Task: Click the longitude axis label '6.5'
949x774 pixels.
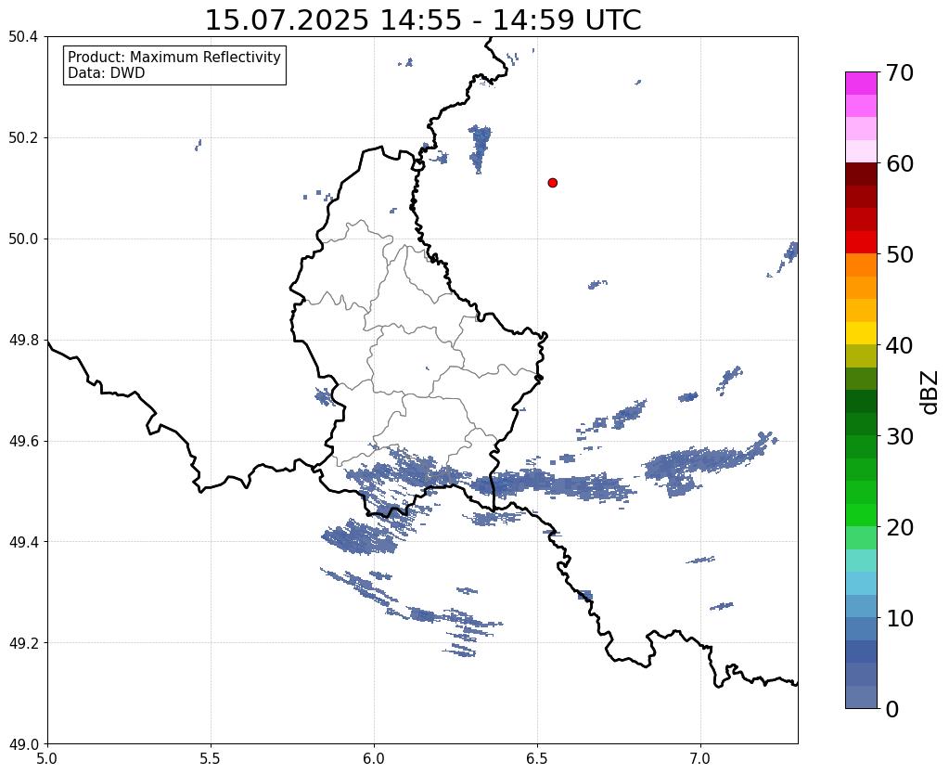Action: 537,758
